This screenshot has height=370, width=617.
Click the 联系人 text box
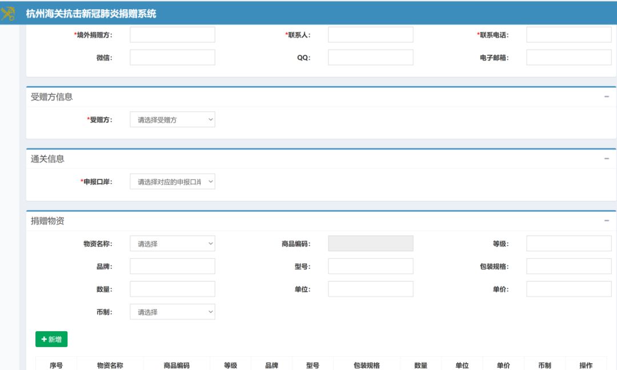tap(370, 35)
